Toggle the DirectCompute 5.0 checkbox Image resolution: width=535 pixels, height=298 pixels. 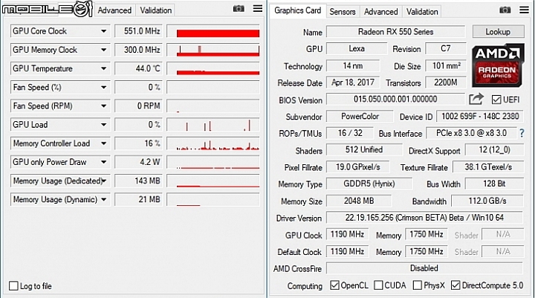coord(455,285)
